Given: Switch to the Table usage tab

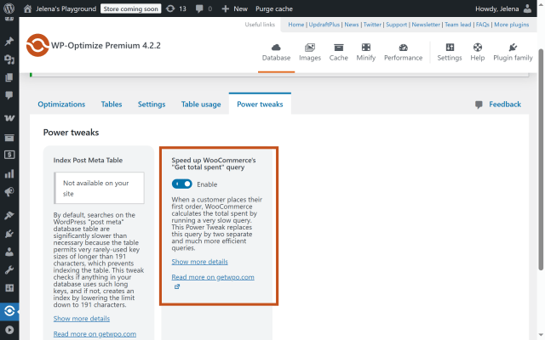Looking at the screenshot, I should [201, 104].
